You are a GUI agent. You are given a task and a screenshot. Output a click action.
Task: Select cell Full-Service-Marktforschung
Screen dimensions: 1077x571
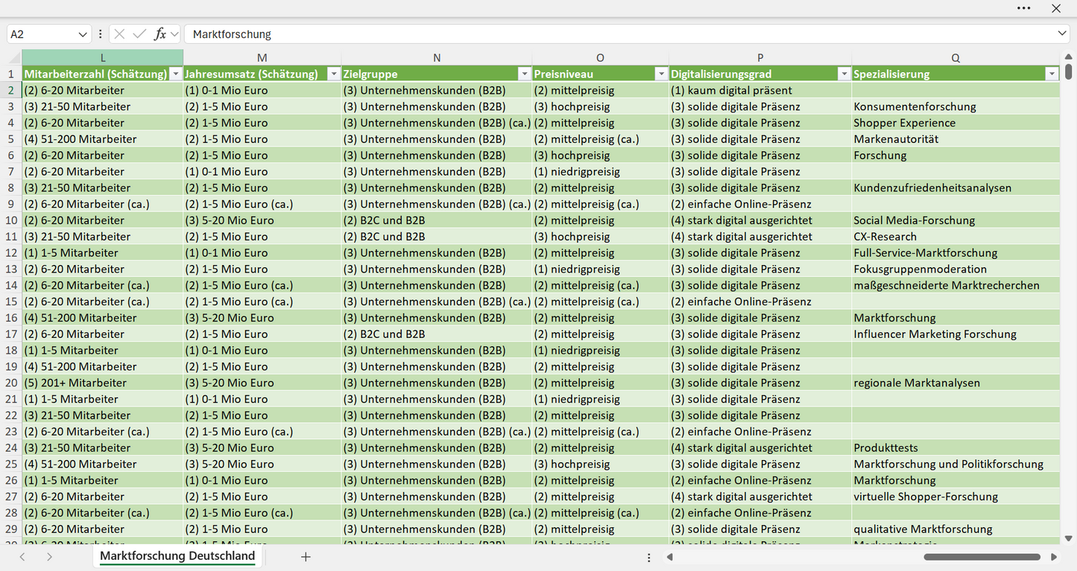[x=956, y=253]
